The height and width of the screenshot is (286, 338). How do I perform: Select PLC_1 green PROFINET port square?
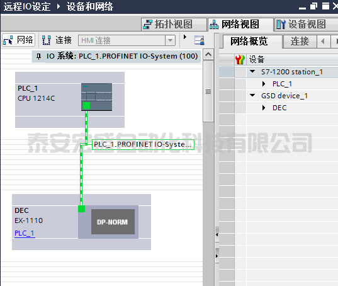[86, 106]
